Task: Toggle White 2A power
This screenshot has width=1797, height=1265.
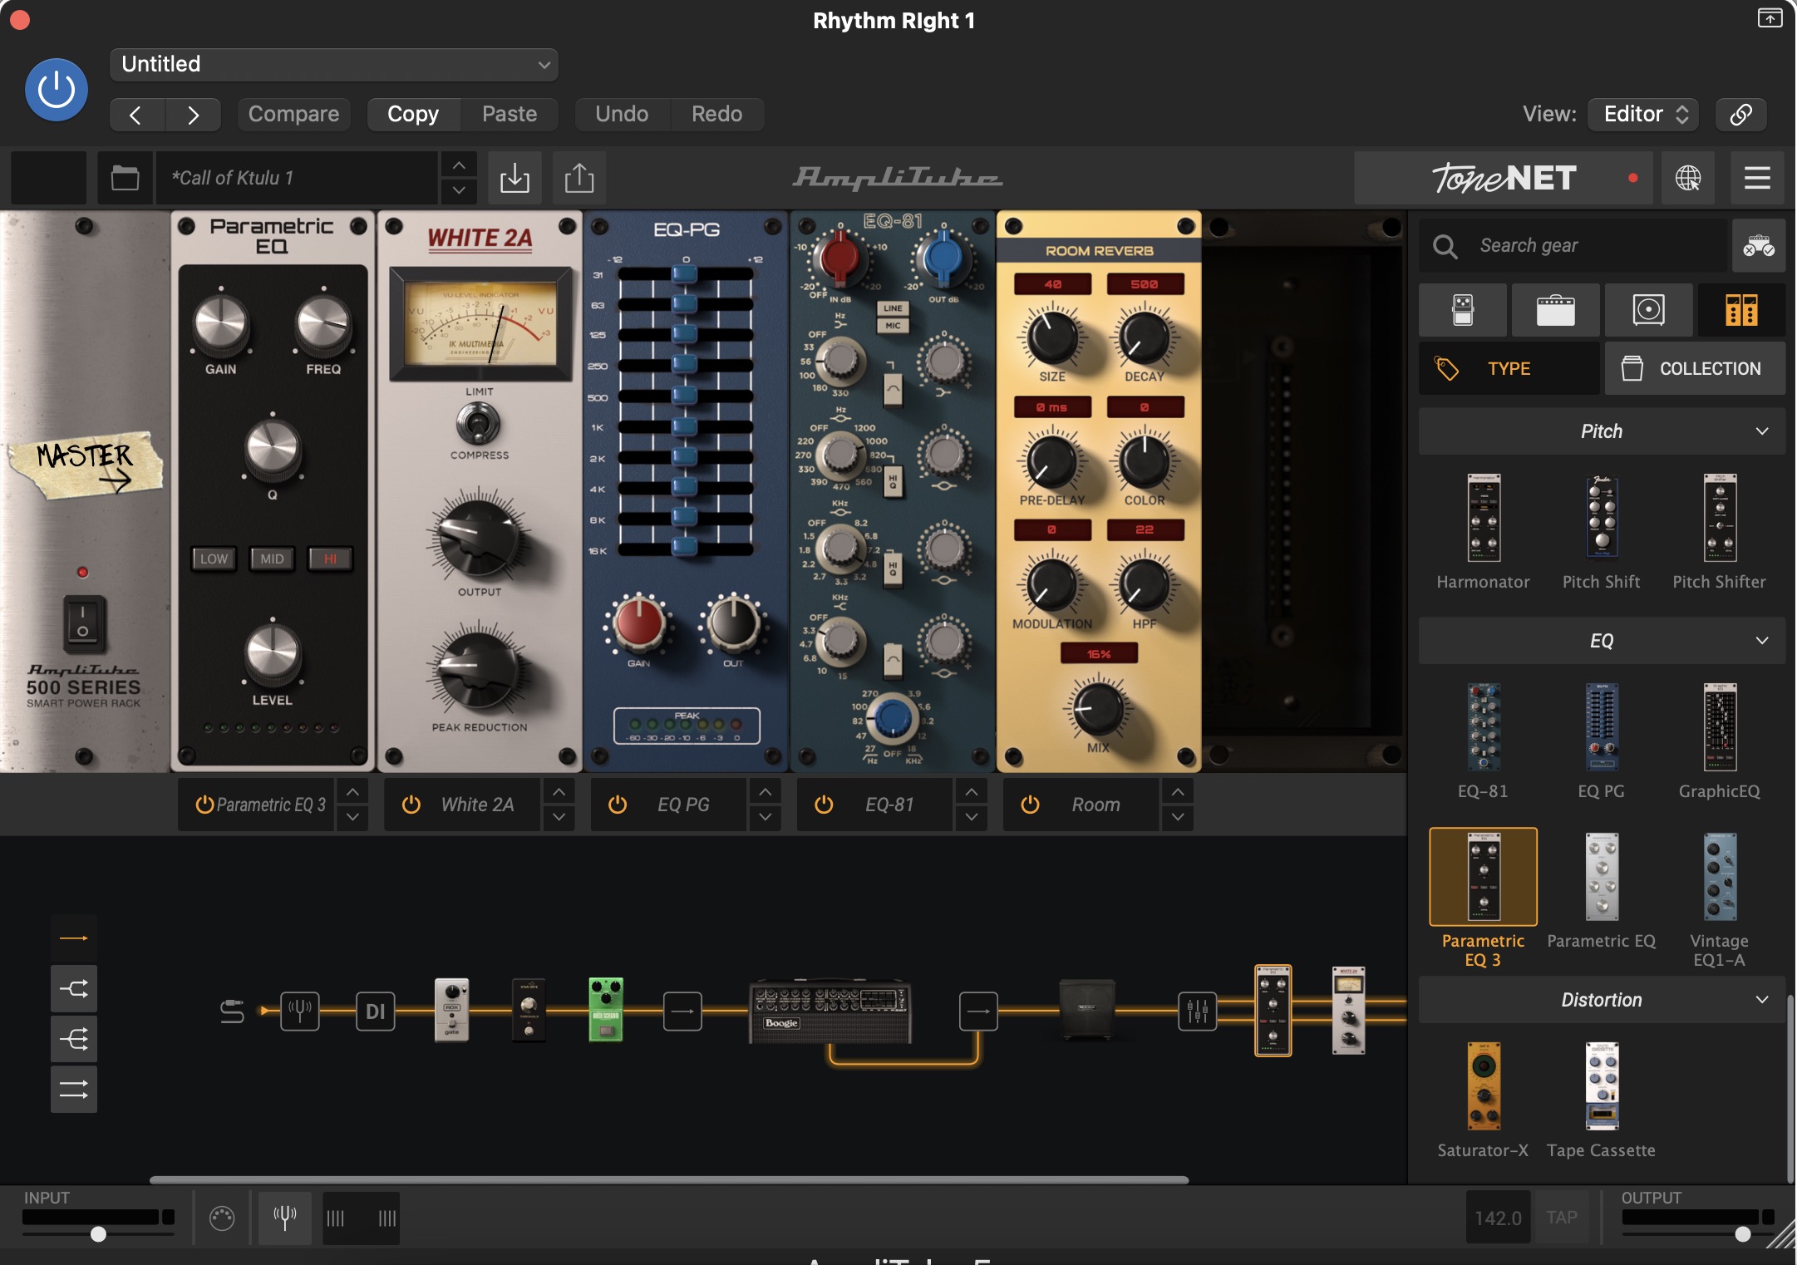Action: pos(411,805)
